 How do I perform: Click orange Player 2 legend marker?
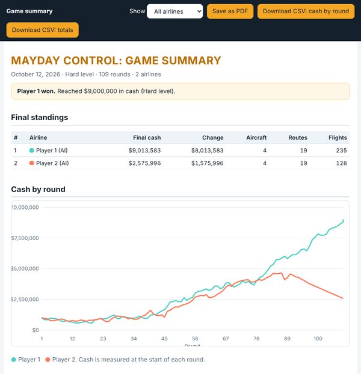pos(48,360)
